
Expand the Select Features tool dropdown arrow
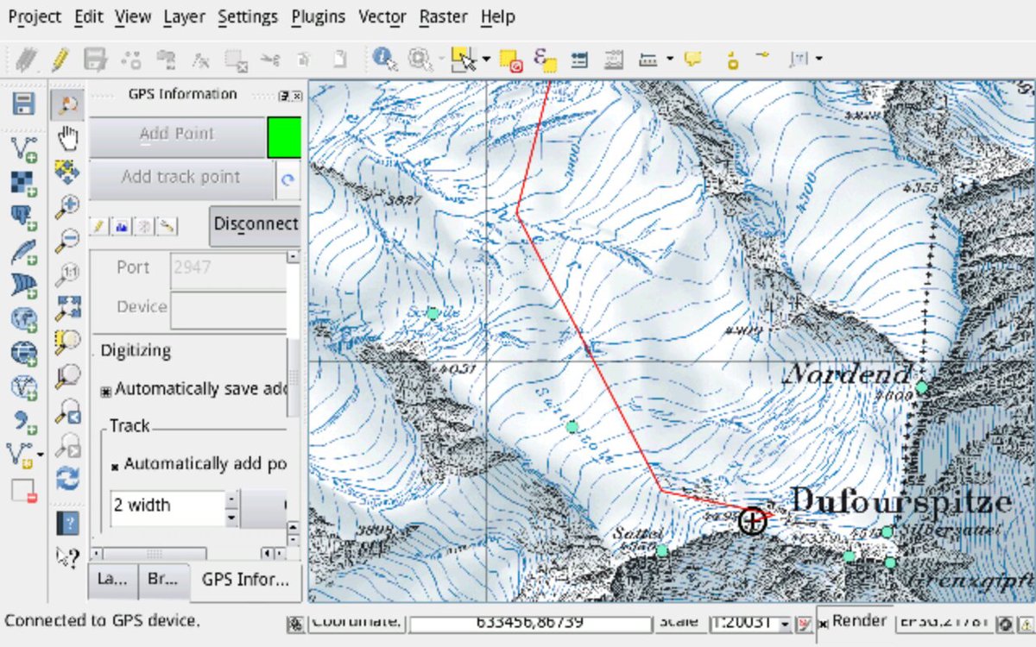pyautogui.click(x=486, y=60)
